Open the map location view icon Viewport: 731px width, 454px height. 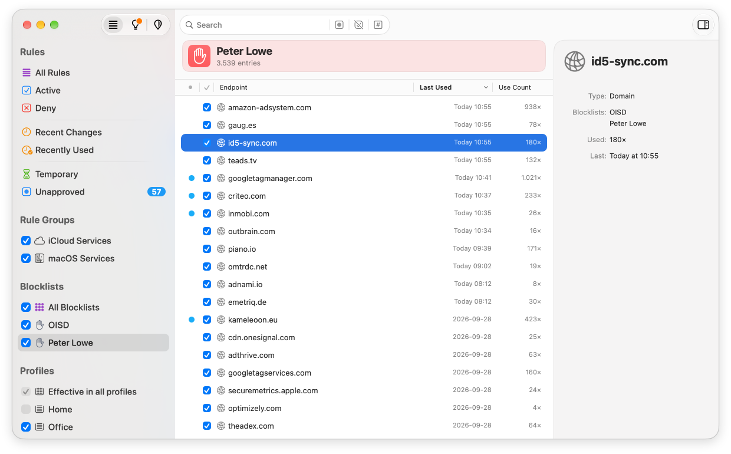coord(158,25)
